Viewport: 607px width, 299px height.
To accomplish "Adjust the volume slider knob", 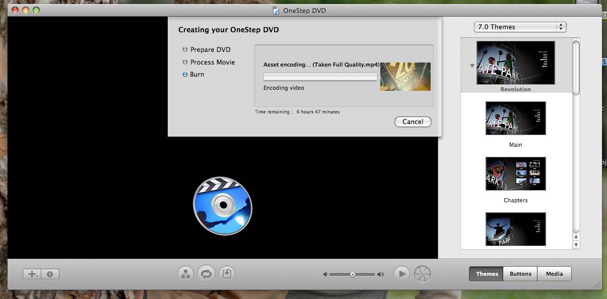I will pos(353,274).
